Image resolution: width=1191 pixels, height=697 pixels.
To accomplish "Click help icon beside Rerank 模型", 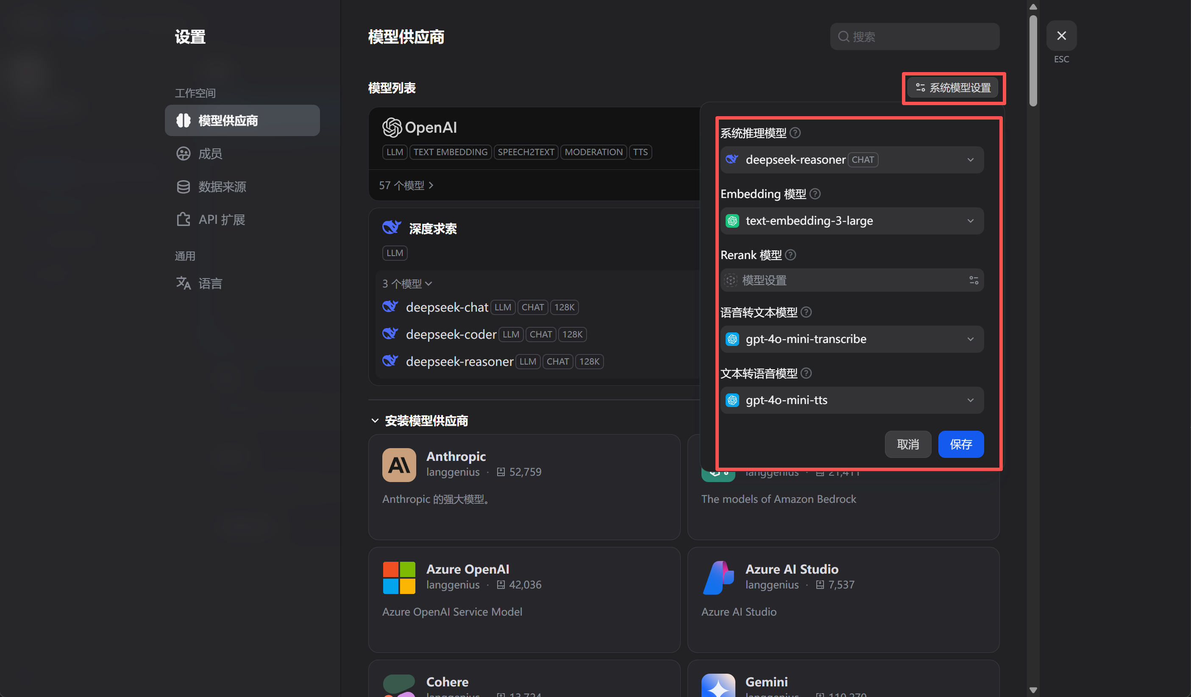I will pos(790,255).
